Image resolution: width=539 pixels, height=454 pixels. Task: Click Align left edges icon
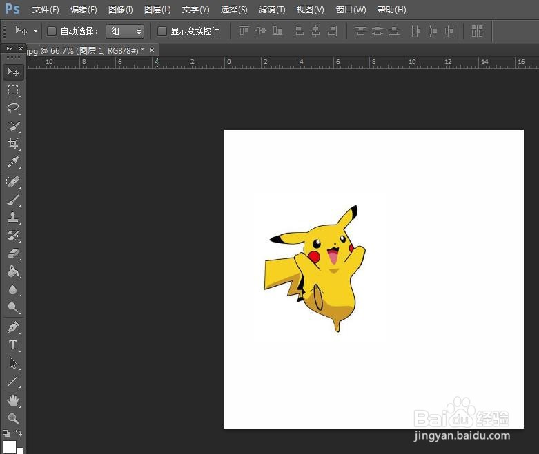point(299,31)
